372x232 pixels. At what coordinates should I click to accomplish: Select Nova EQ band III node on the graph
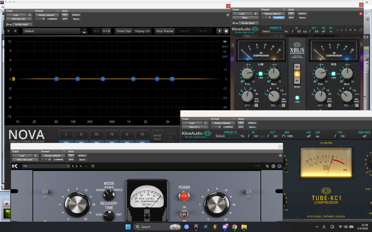click(x=103, y=79)
